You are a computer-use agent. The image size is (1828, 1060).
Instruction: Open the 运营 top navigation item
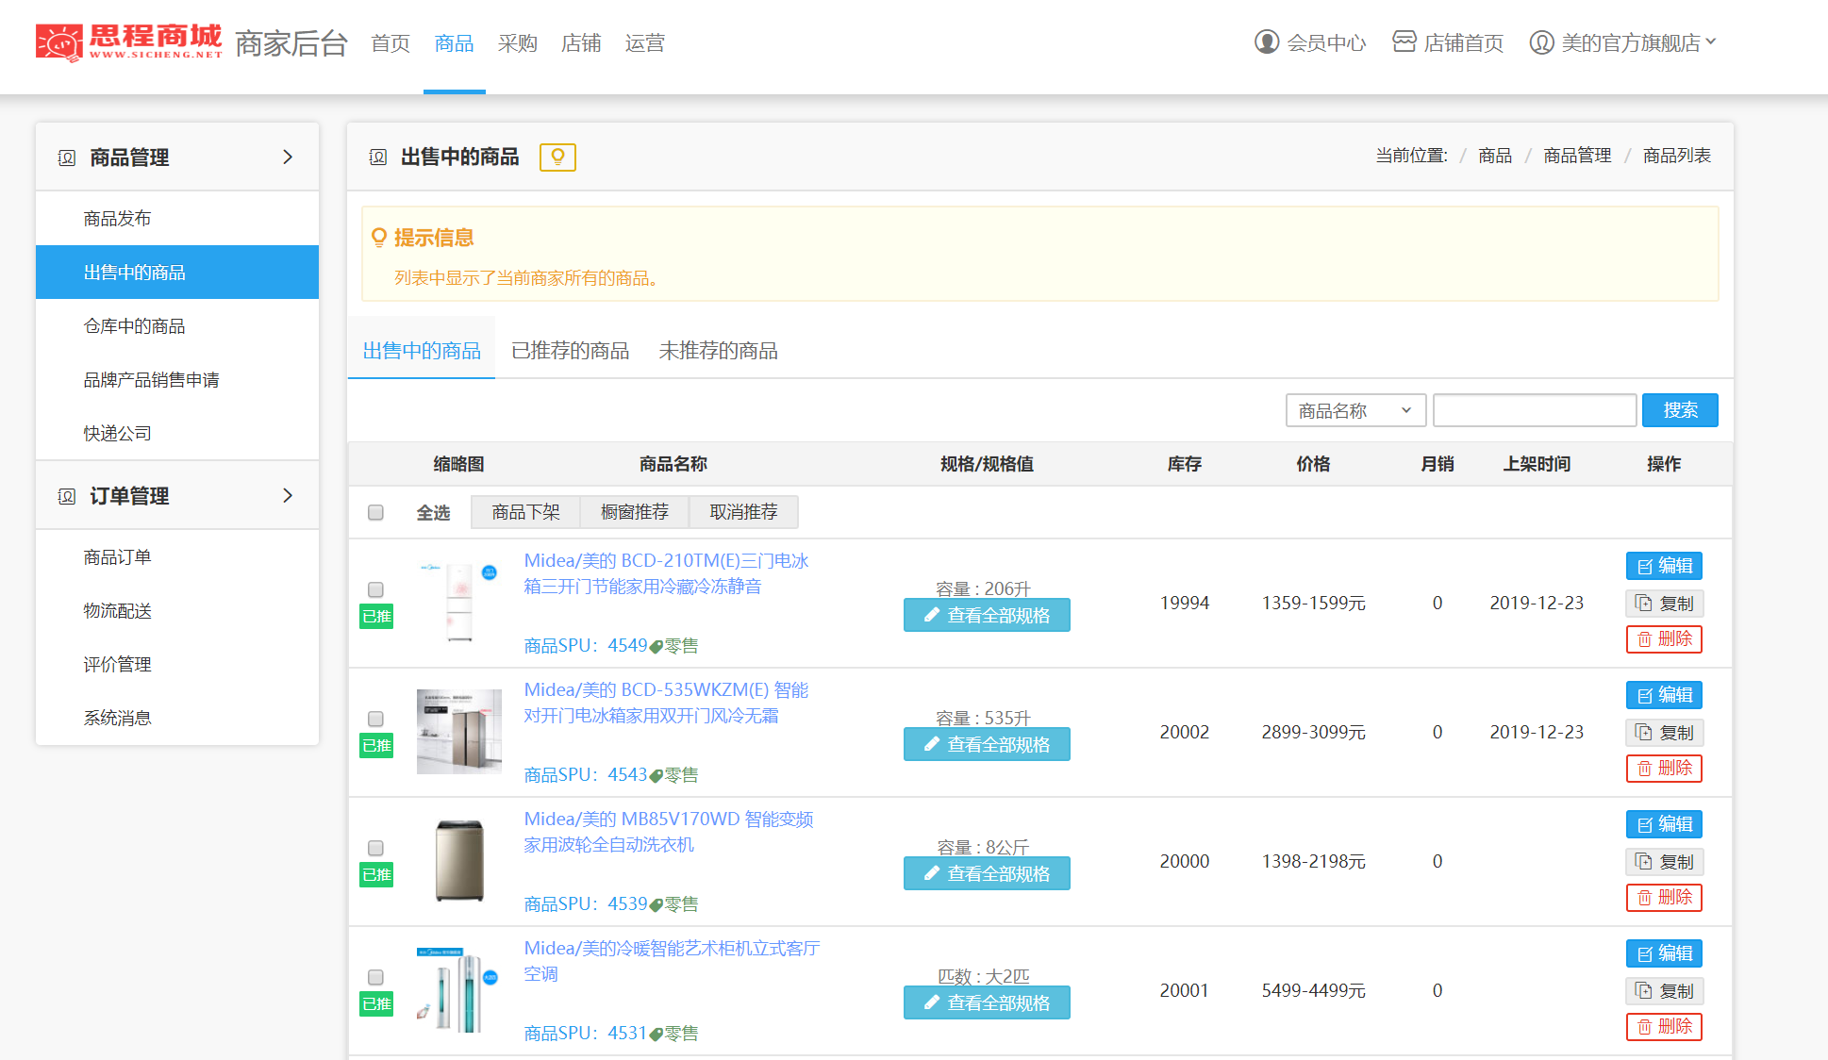645,43
